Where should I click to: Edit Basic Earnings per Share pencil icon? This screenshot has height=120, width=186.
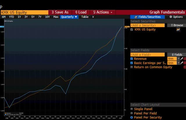[182, 63]
